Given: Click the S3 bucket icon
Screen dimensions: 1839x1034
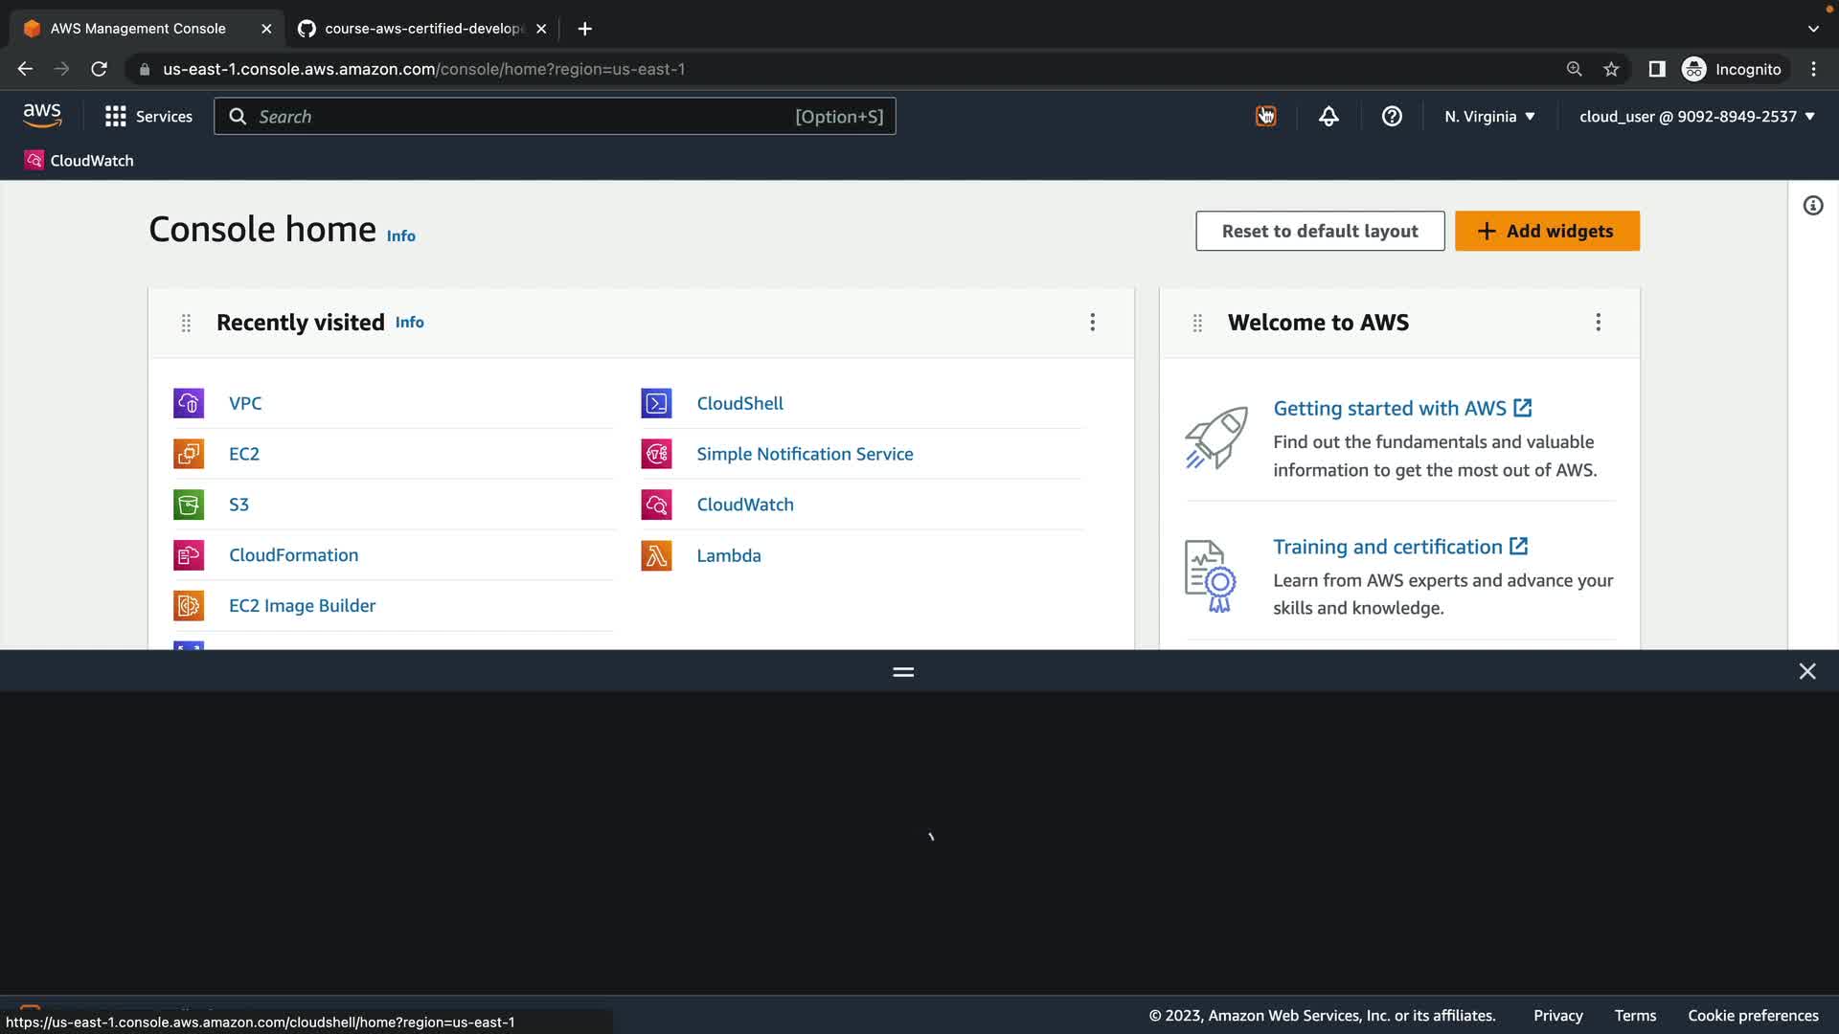Looking at the screenshot, I should pos(189,505).
